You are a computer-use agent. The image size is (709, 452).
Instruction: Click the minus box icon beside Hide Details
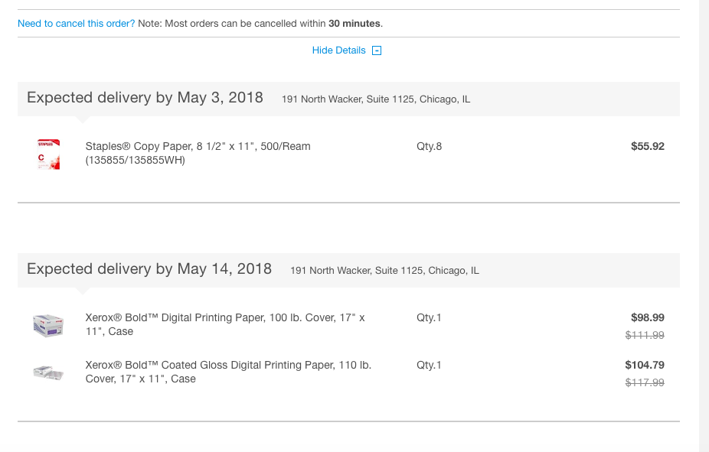click(x=377, y=50)
